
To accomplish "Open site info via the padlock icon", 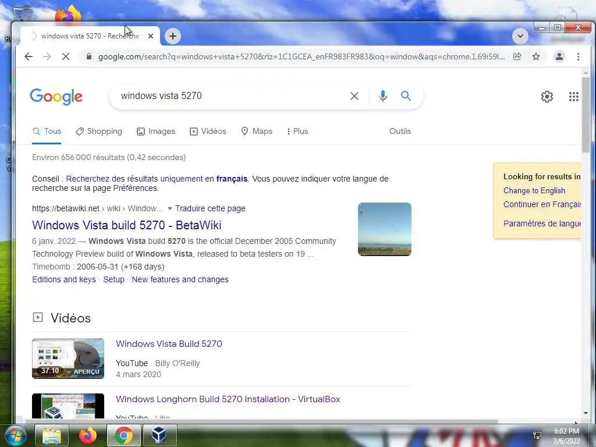I will point(89,56).
